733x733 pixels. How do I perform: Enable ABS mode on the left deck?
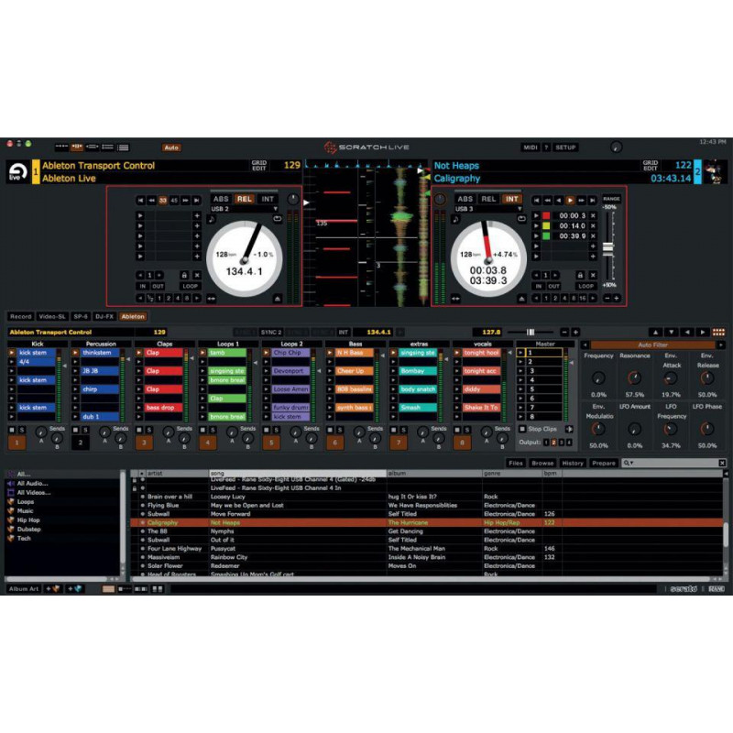click(x=221, y=199)
